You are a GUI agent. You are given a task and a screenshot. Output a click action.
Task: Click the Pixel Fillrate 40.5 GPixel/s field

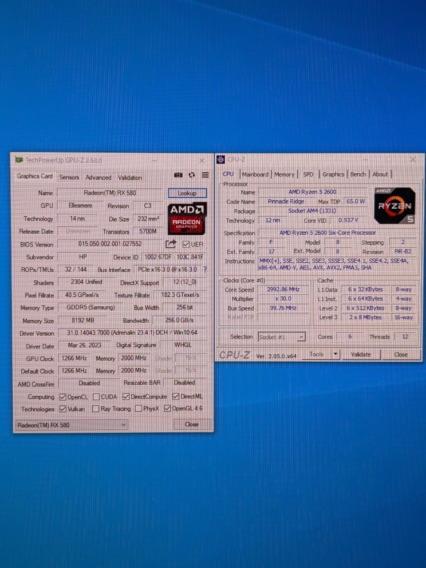[x=81, y=295]
